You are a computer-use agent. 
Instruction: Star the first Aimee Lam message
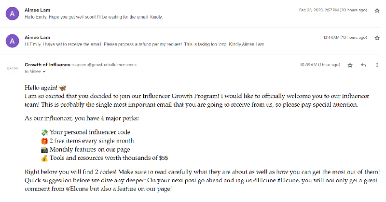click(x=377, y=11)
